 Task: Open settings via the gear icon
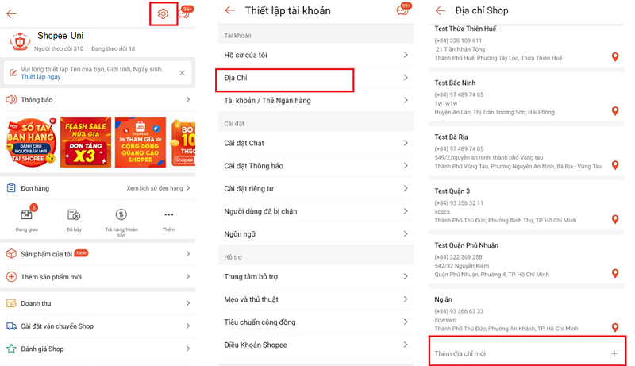coord(164,13)
